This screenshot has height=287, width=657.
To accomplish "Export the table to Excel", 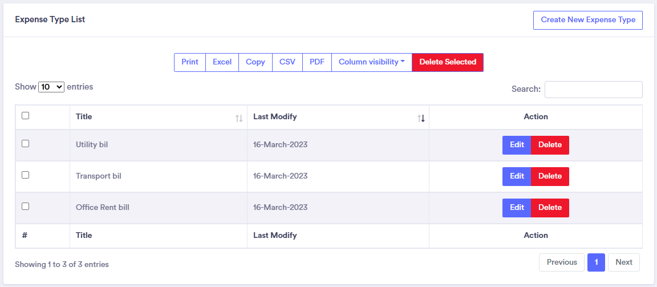I will pos(222,62).
